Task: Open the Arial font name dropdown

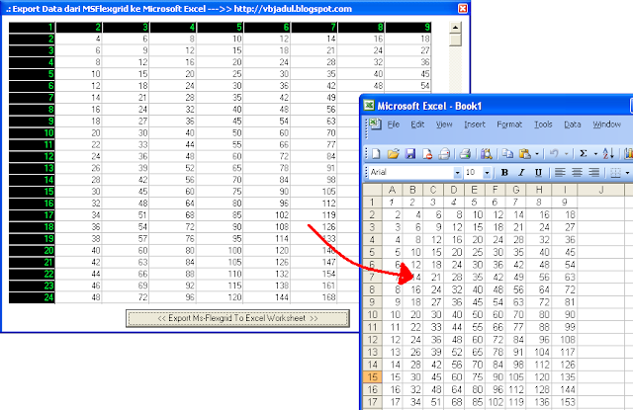Action: 457,173
